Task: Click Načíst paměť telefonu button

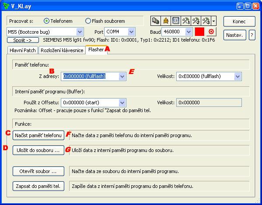Action: 38,135
